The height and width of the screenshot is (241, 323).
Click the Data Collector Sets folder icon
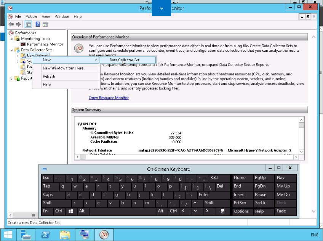click(17, 49)
